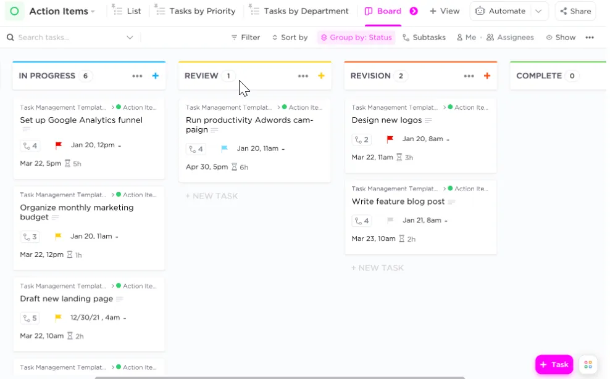610x379 pixels.
Task: Click the pink arrow icon beside Board
Action: coord(414,11)
